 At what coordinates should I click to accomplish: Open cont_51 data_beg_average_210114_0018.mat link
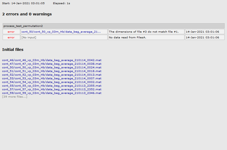(52, 71)
